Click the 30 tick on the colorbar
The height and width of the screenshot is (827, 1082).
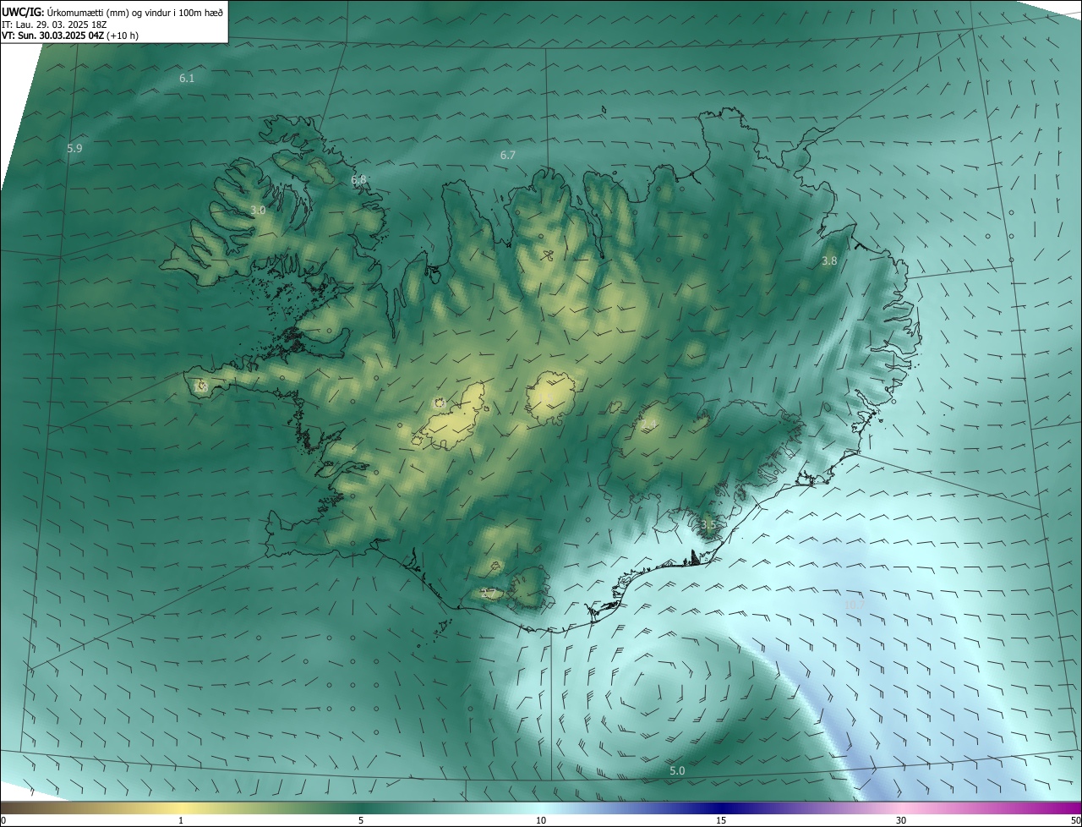(x=901, y=820)
